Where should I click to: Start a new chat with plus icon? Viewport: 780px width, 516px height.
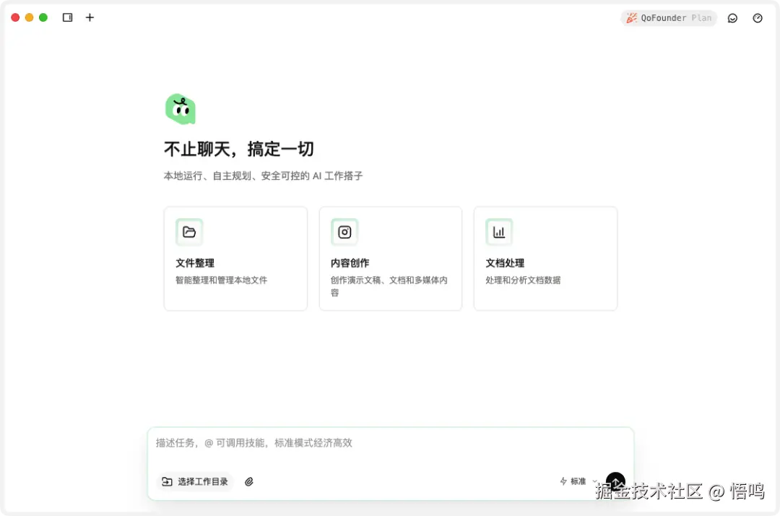click(90, 17)
